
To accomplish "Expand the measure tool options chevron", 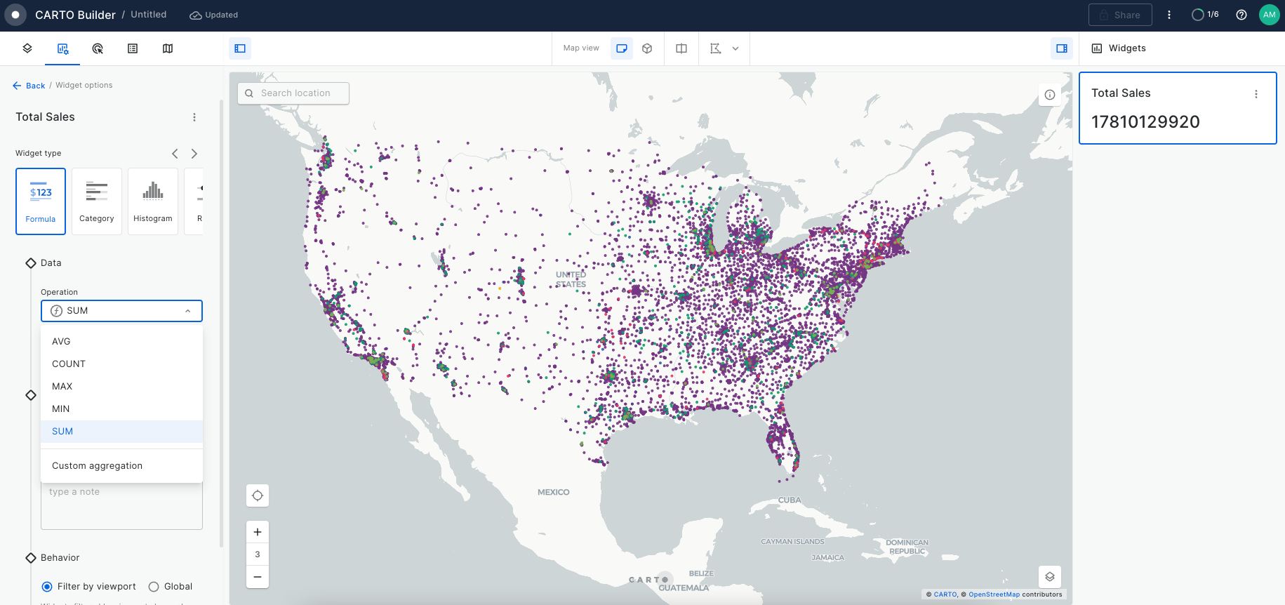I will [735, 48].
